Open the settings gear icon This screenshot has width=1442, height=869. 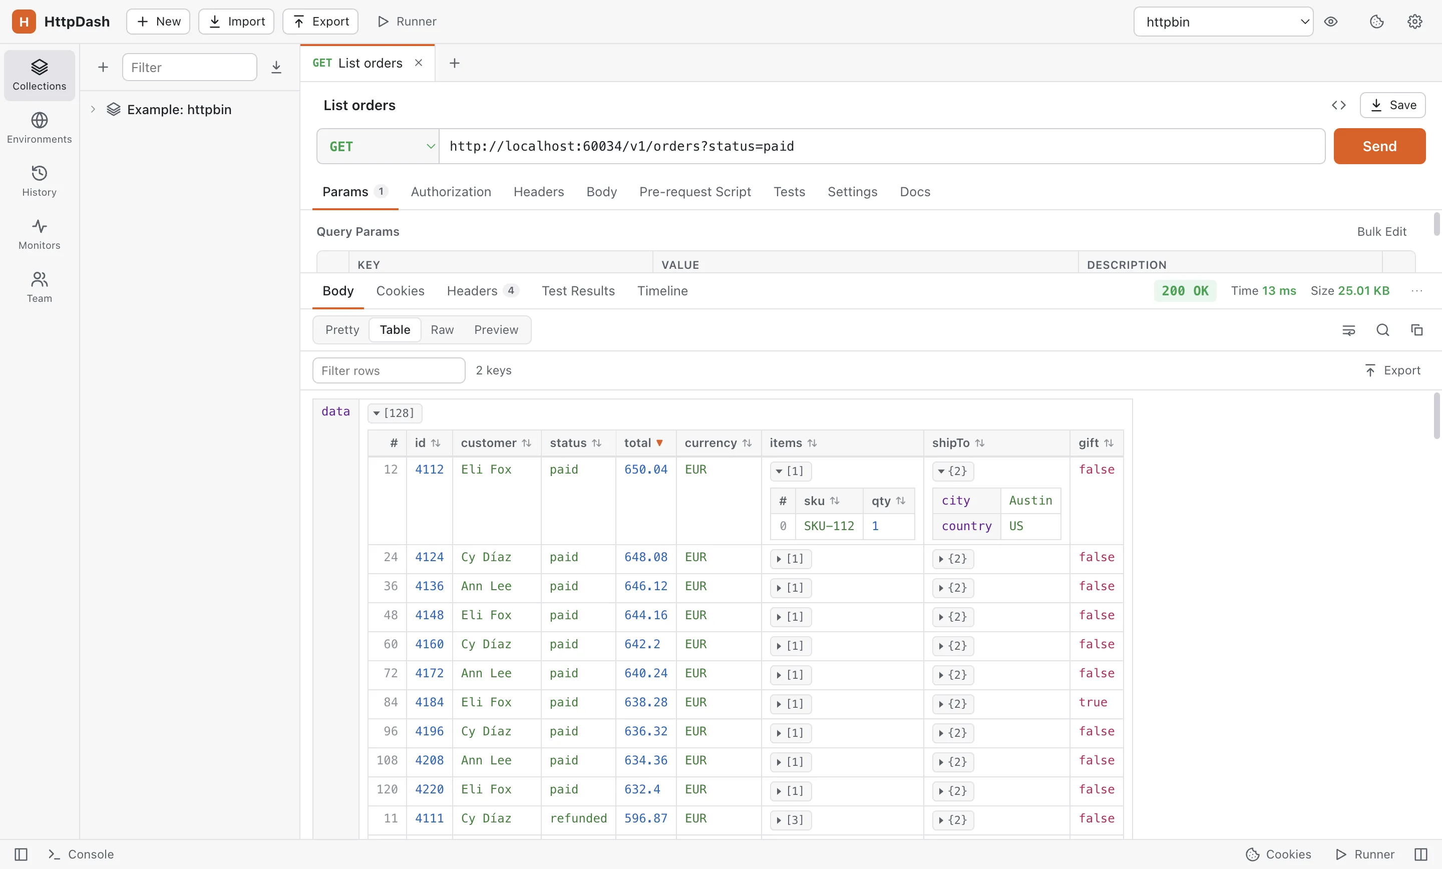[1414, 22]
